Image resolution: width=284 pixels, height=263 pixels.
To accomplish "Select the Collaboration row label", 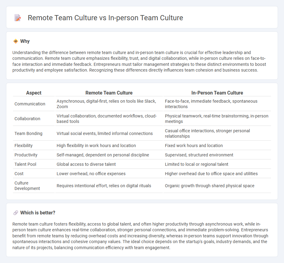I will (27, 119).
